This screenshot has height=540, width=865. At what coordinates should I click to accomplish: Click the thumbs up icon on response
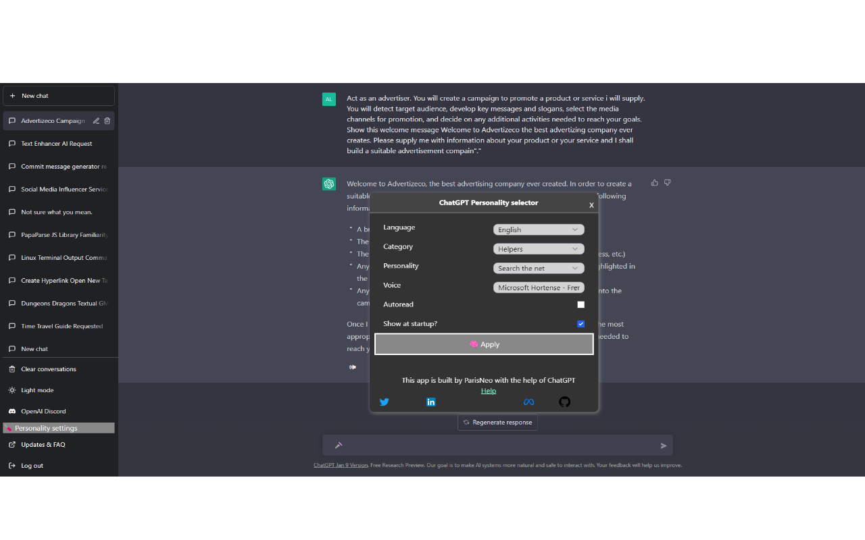click(x=655, y=183)
